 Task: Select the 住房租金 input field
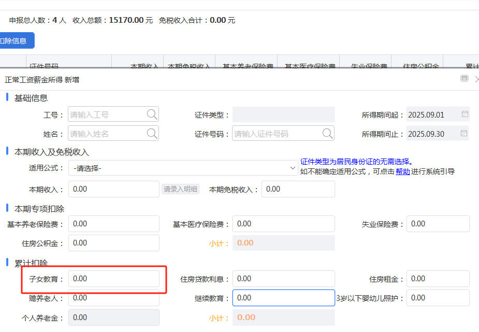coord(438,279)
